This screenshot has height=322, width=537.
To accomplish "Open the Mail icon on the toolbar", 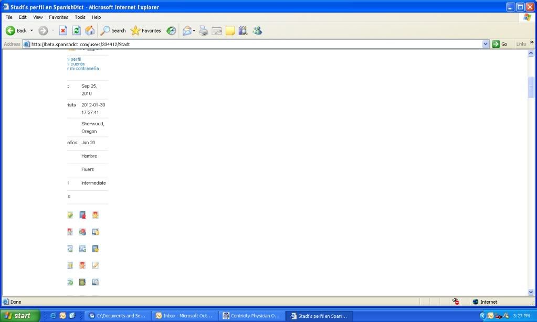I will 186,30.
